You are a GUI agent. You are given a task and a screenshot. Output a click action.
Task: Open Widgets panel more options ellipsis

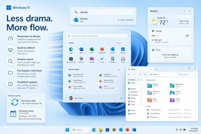pos(190,11)
